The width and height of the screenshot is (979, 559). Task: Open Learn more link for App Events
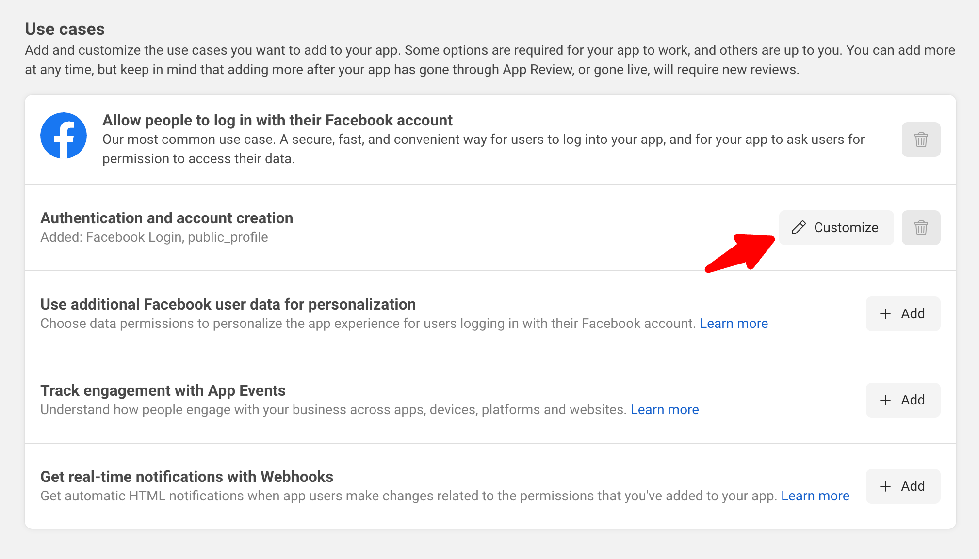(x=665, y=410)
